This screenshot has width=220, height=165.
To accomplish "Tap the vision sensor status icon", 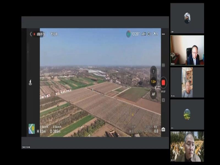I will pyautogui.click(x=149, y=34).
